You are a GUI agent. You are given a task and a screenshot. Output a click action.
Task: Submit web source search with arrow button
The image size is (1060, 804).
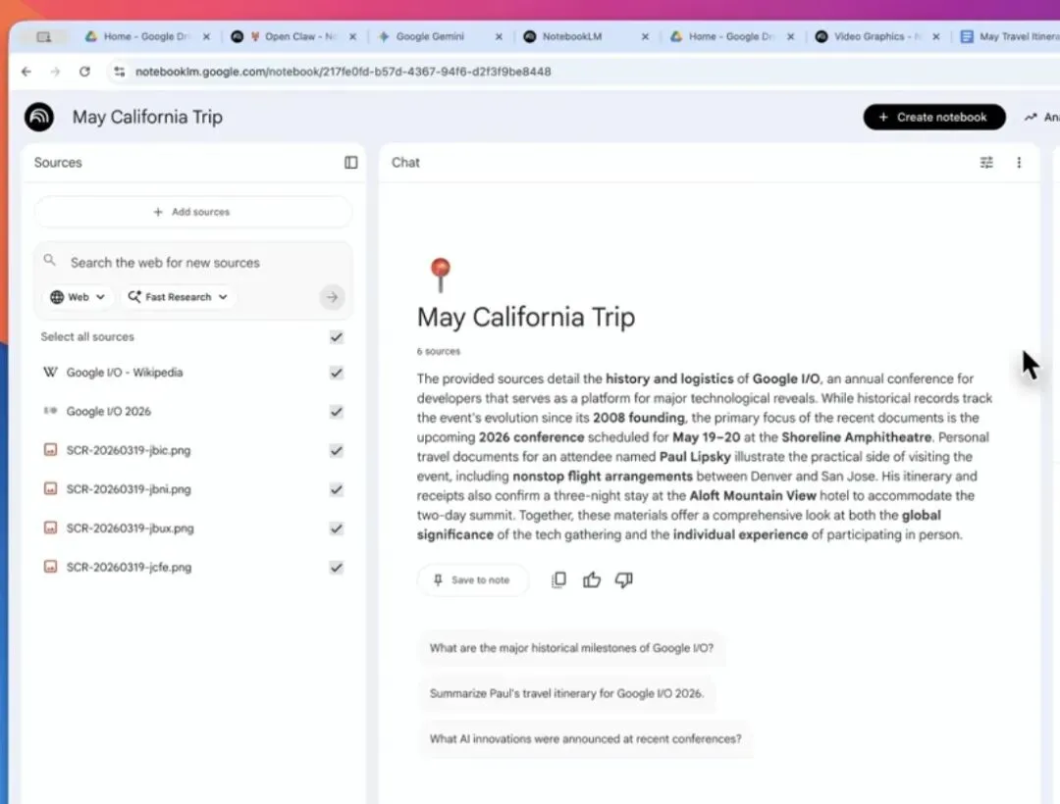click(x=332, y=297)
